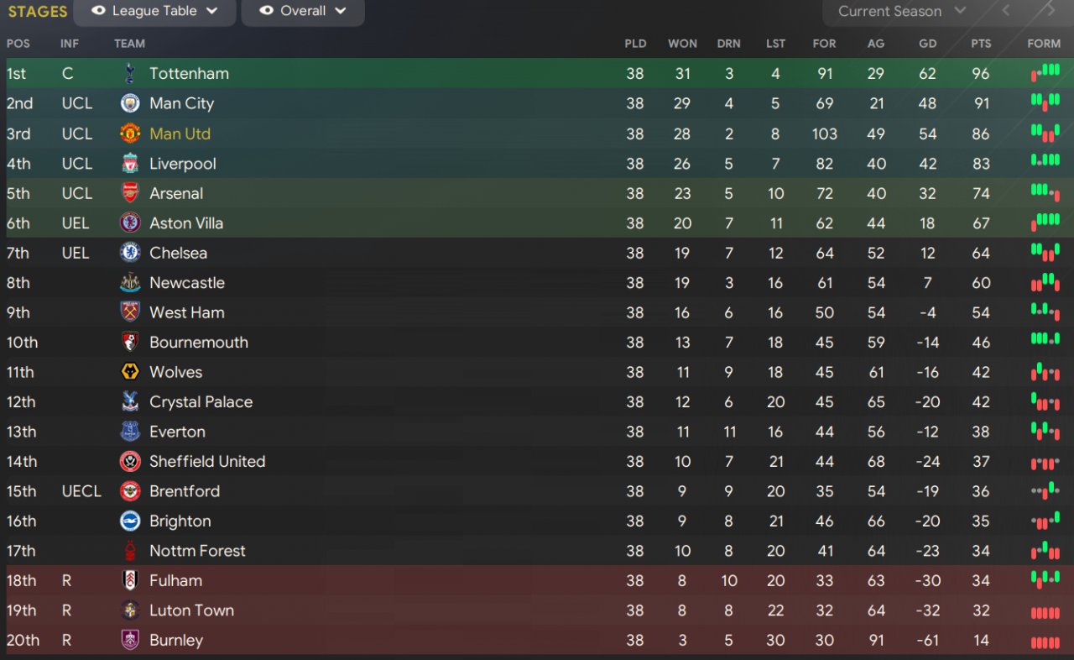Sort the table by GD column
1074x660 pixels.
point(927,44)
